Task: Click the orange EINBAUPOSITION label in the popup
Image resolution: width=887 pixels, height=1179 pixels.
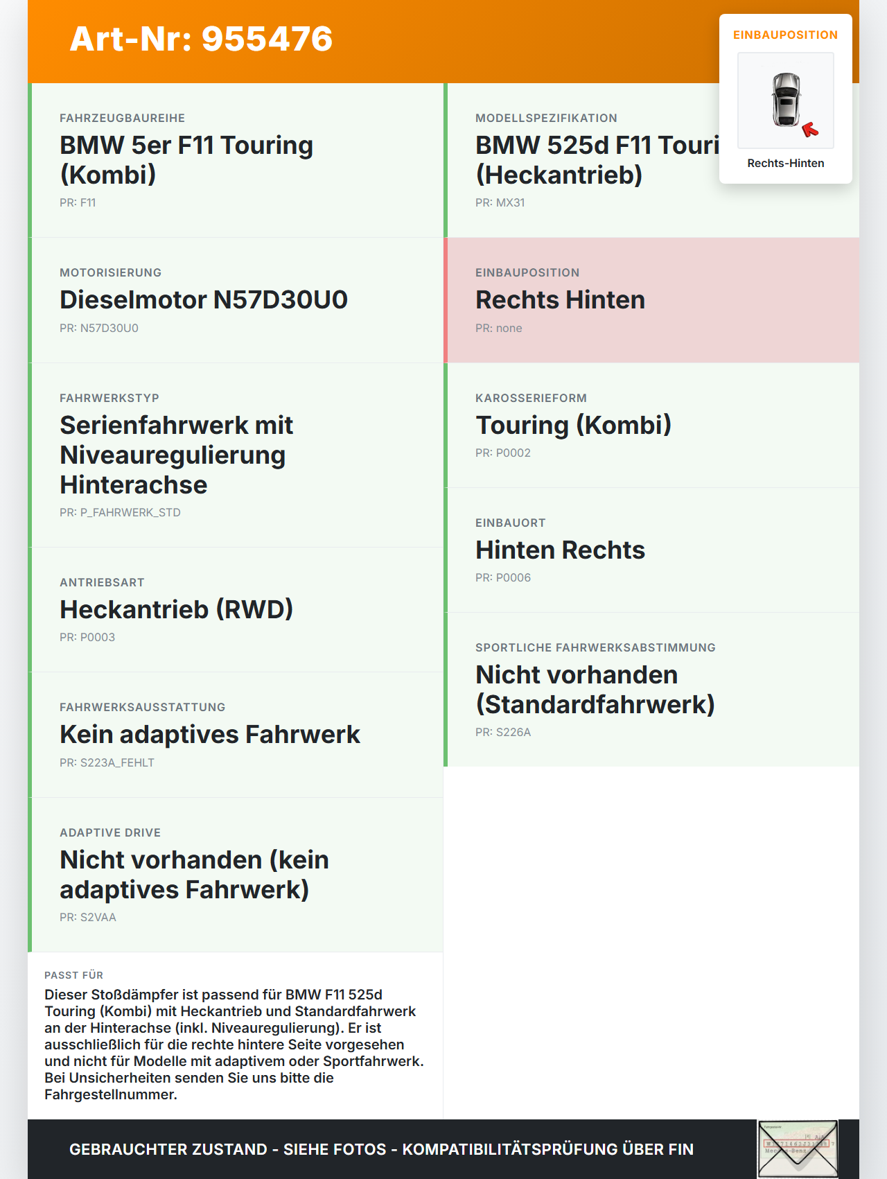Action: (x=786, y=35)
